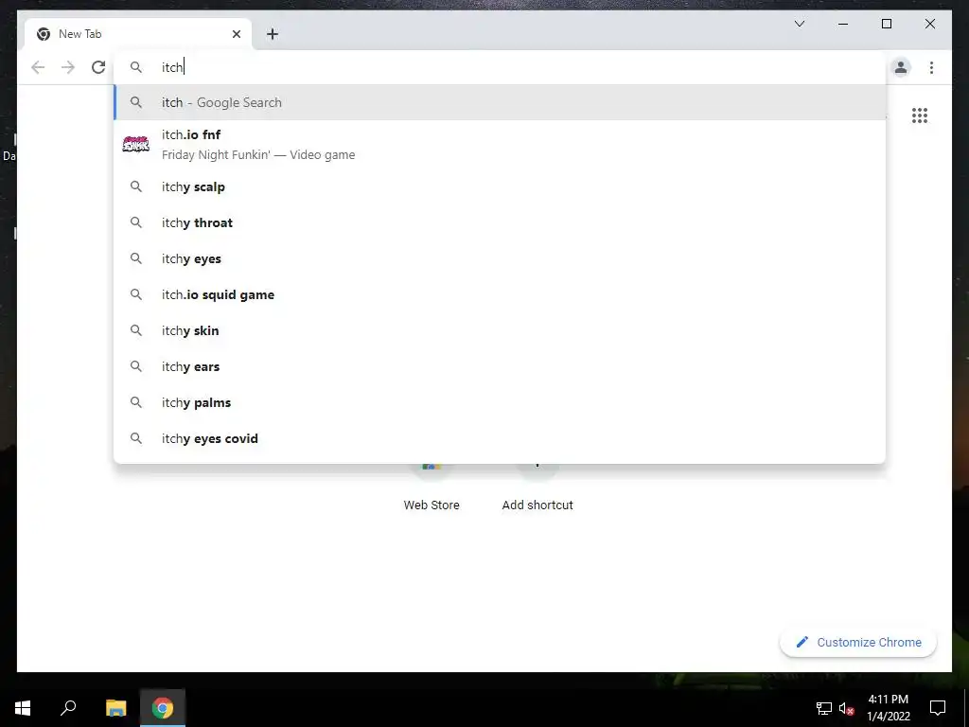Screen dimensions: 969x727
Task: Open the Chrome three-dot menu
Action: click(x=931, y=67)
